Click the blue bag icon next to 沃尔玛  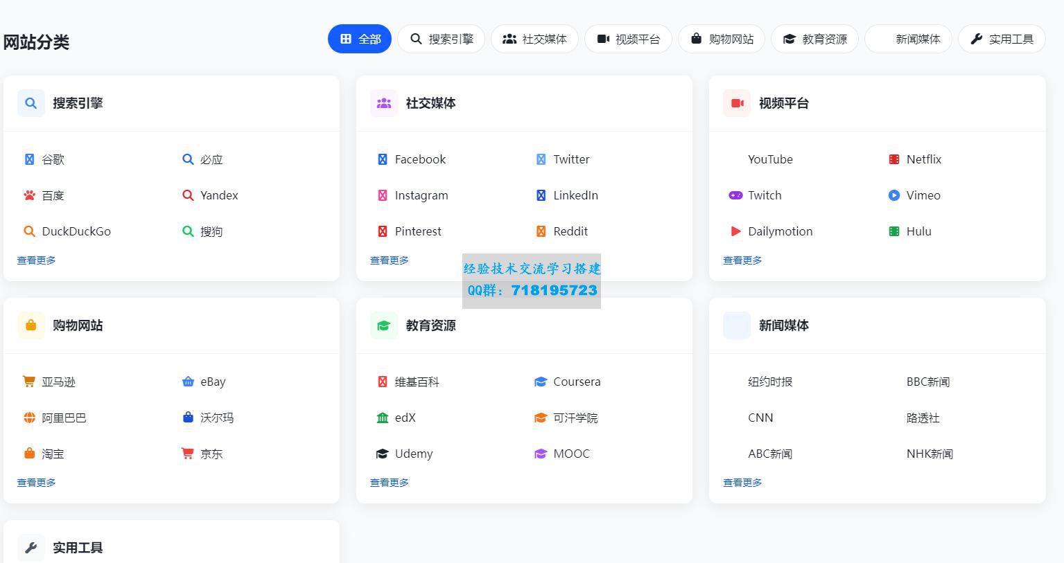[x=188, y=417]
